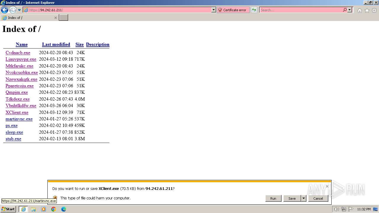This screenshot has width=379, height=213.
Task: Click the Refresh page icon
Action: (254, 10)
